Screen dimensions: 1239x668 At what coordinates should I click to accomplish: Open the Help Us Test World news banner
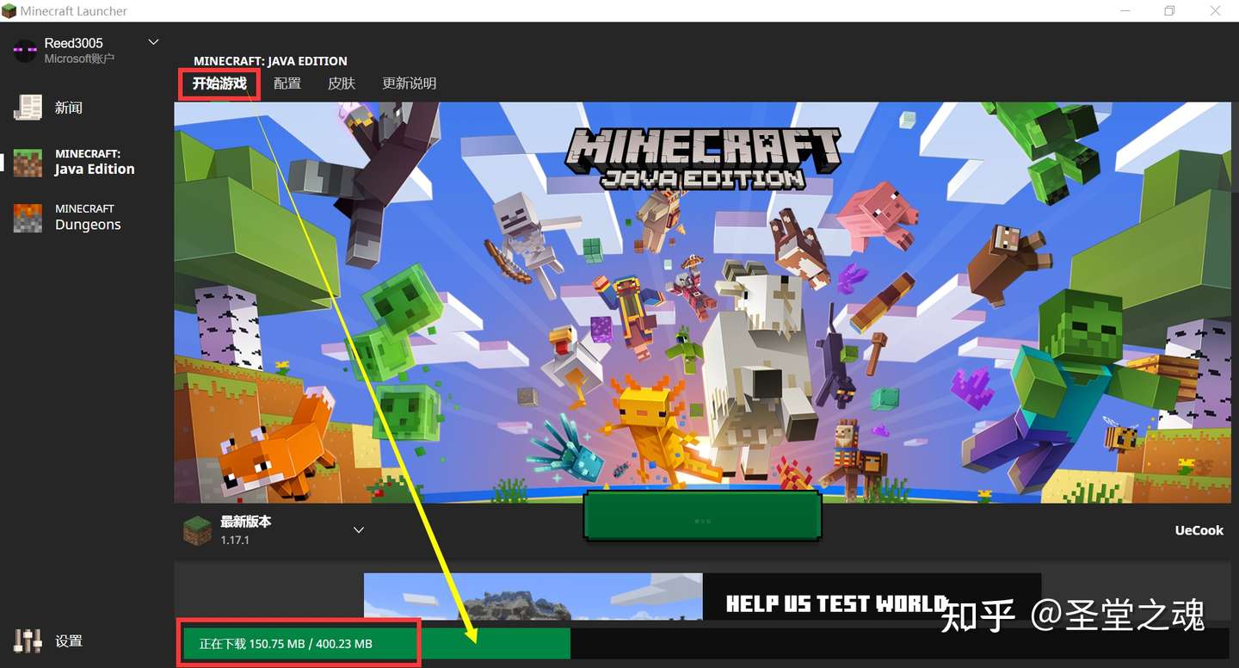coord(702,596)
